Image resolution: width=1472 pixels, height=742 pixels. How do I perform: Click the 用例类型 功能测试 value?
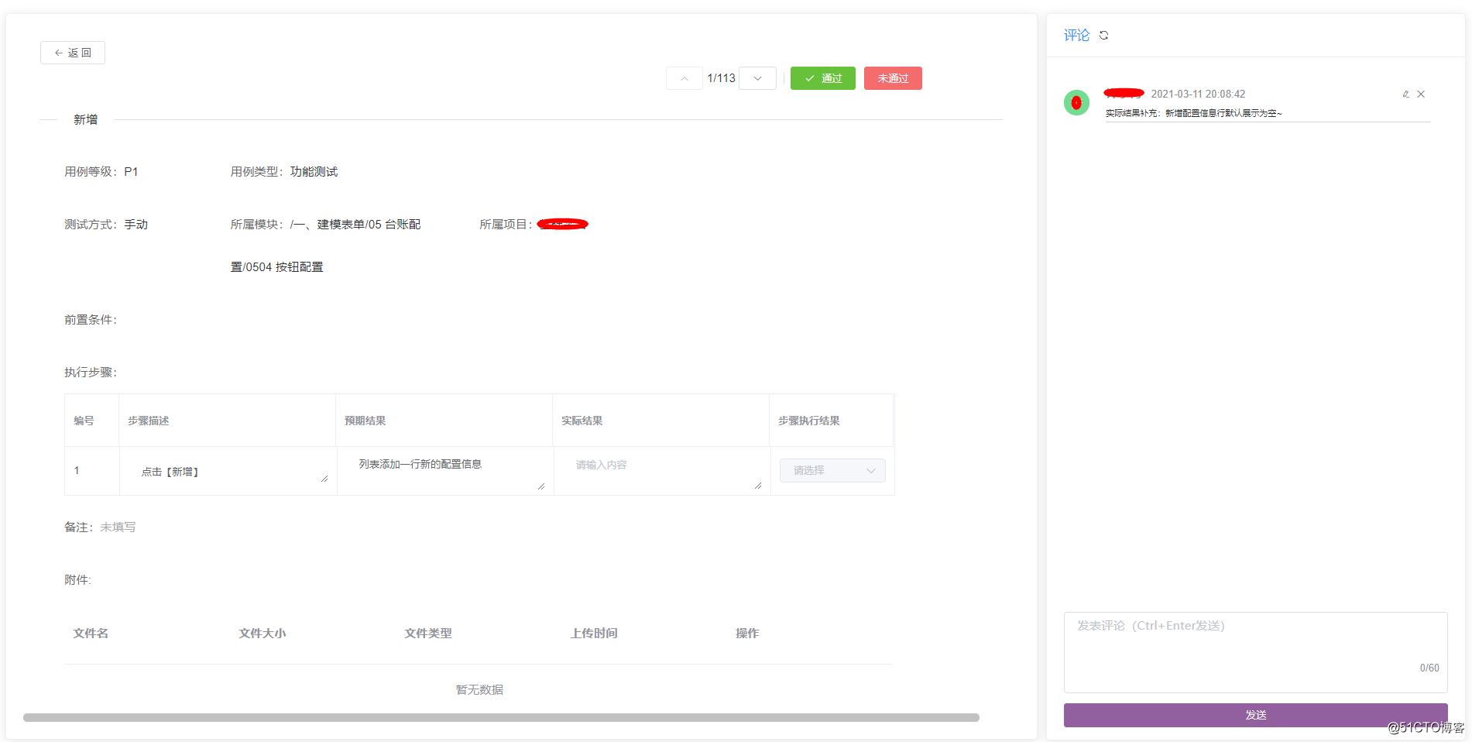(x=314, y=171)
